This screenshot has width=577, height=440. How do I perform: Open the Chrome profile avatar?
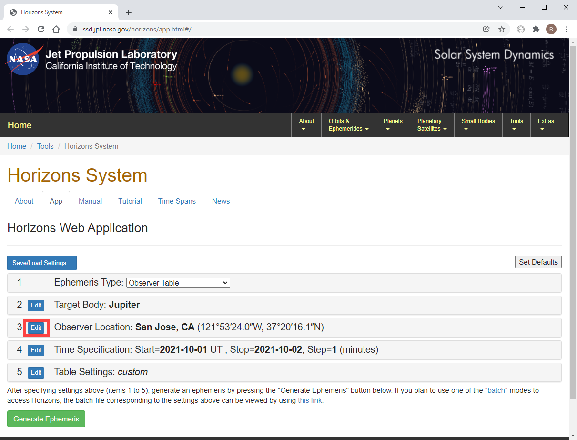point(551,29)
